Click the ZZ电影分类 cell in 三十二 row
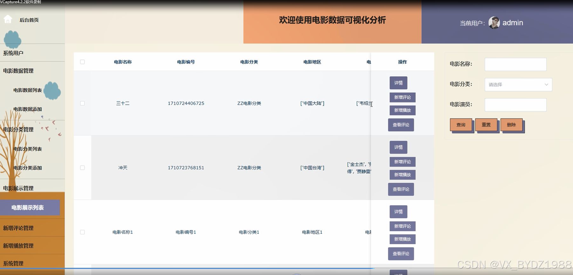The height and width of the screenshot is (275, 573). pyautogui.click(x=249, y=103)
